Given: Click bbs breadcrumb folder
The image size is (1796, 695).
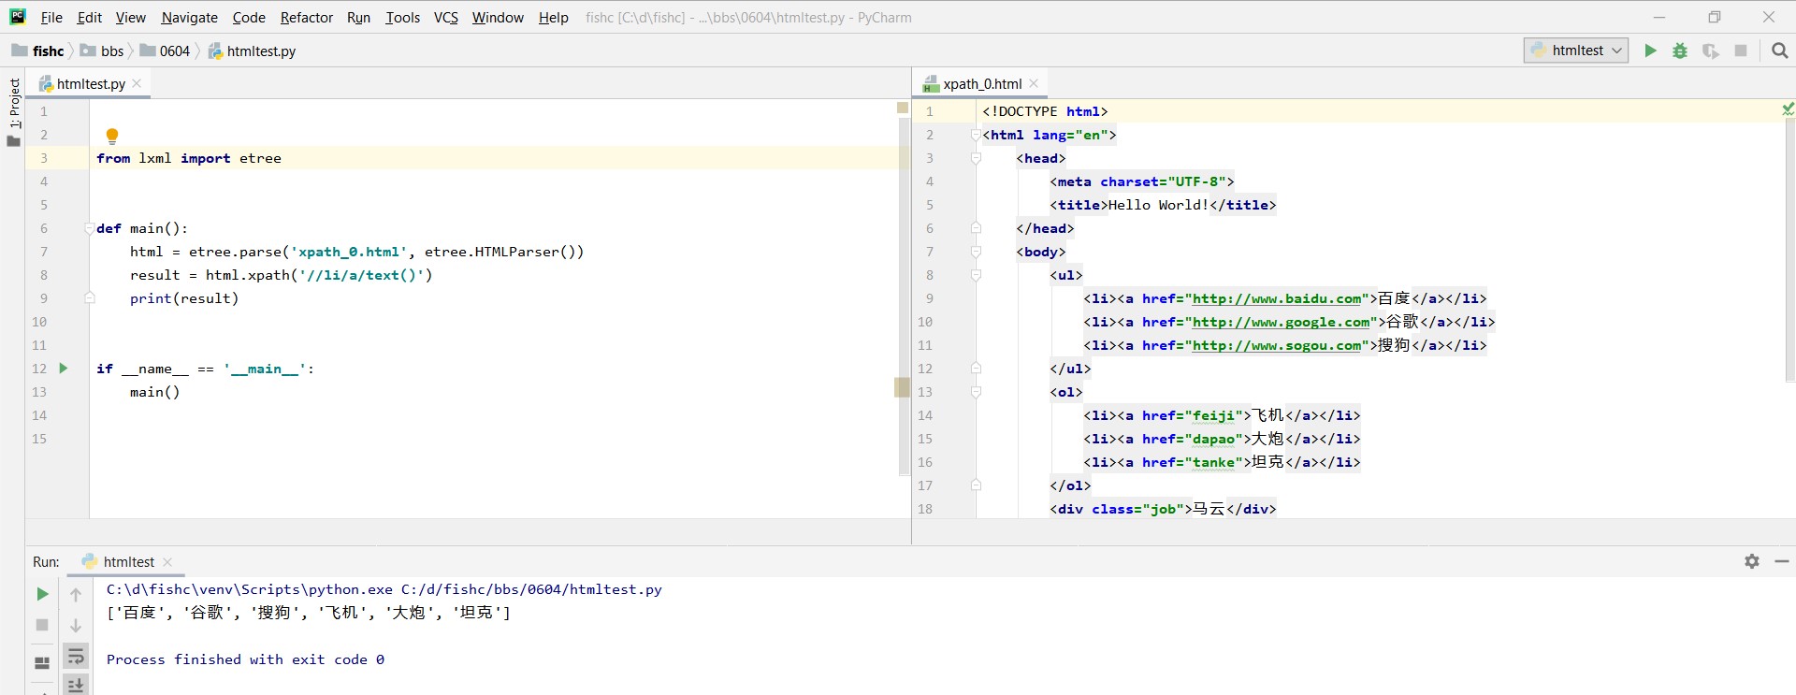Looking at the screenshot, I should (102, 51).
